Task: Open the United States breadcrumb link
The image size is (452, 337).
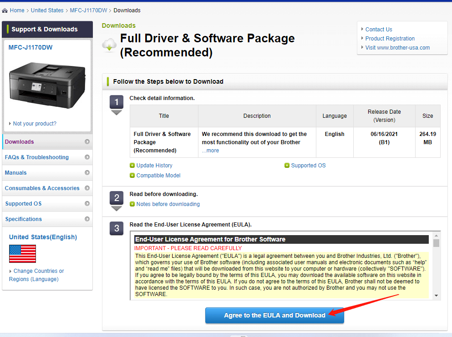Action: tap(47, 10)
